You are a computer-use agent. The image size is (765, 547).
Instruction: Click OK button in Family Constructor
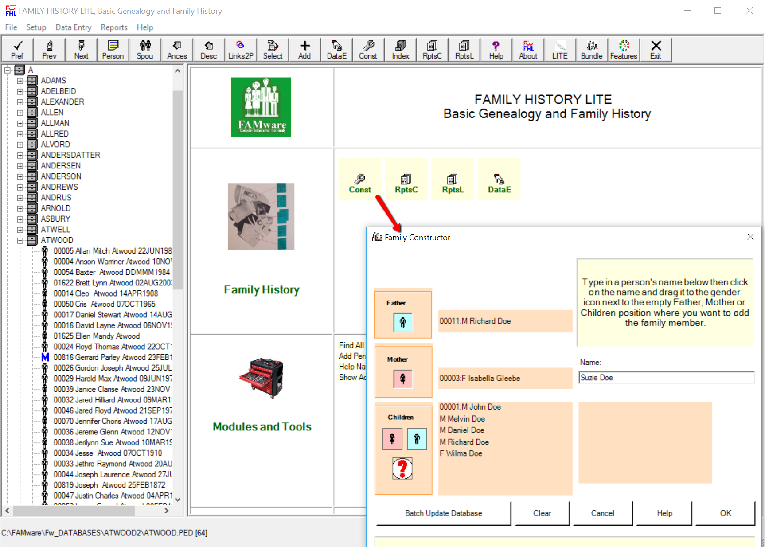[x=726, y=513]
